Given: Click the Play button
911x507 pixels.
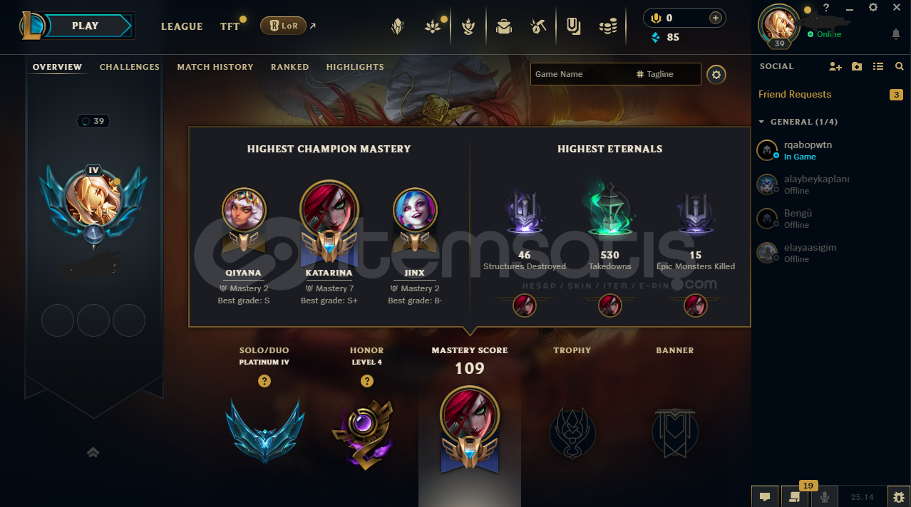Looking at the screenshot, I should (x=85, y=26).
